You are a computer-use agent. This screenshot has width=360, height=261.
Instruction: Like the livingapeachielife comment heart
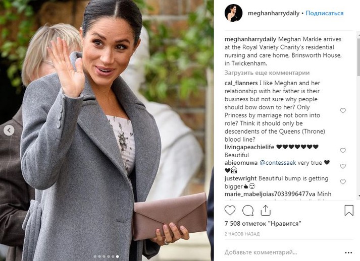[343, 151]
